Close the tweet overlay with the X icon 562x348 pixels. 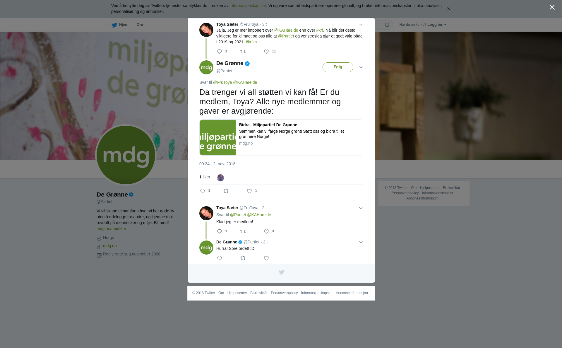552,7
